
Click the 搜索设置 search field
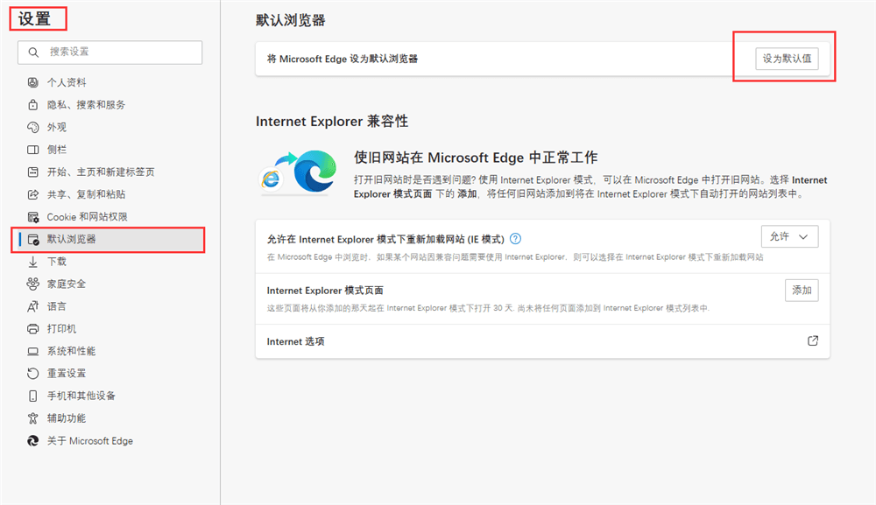click(x=109, y=53)
